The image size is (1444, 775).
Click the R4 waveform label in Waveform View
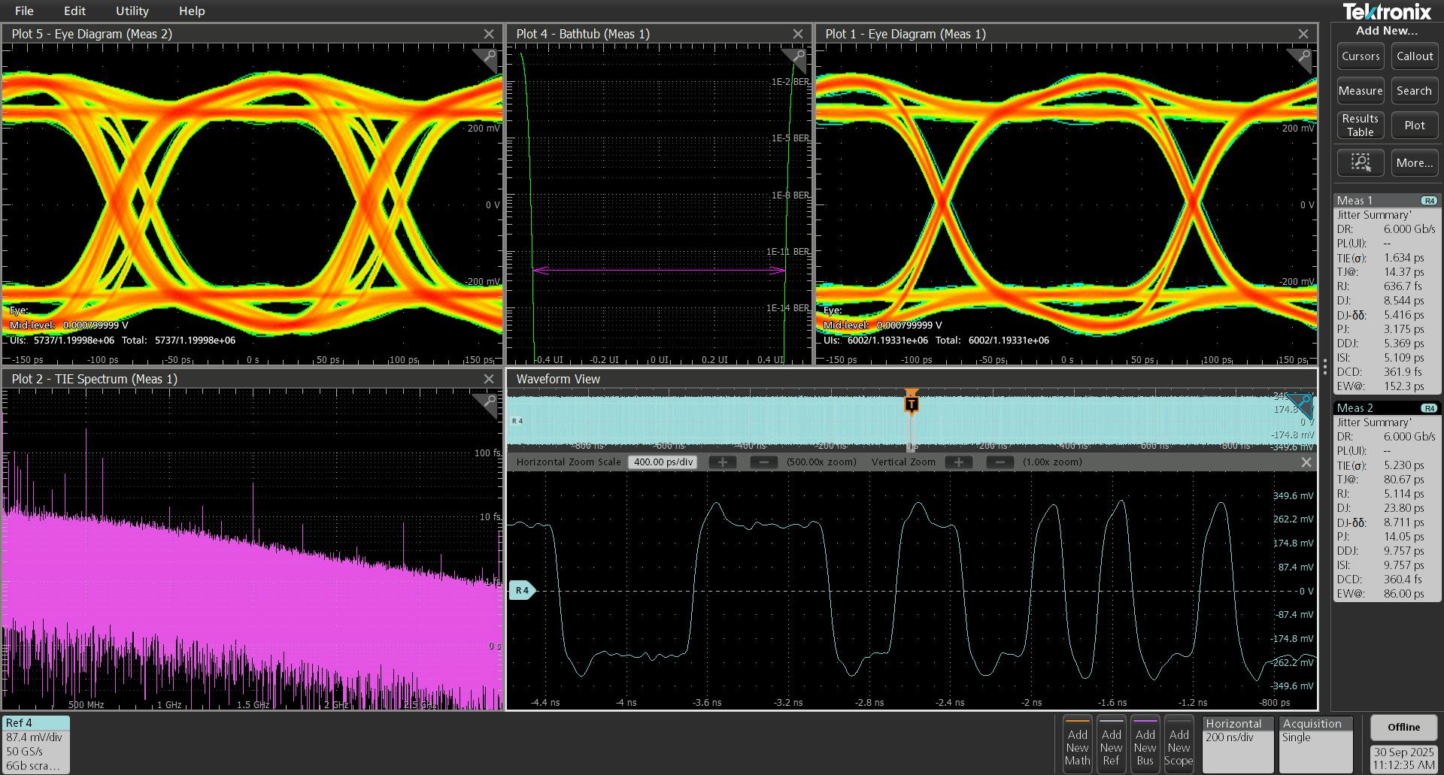[x=521, y=590]
